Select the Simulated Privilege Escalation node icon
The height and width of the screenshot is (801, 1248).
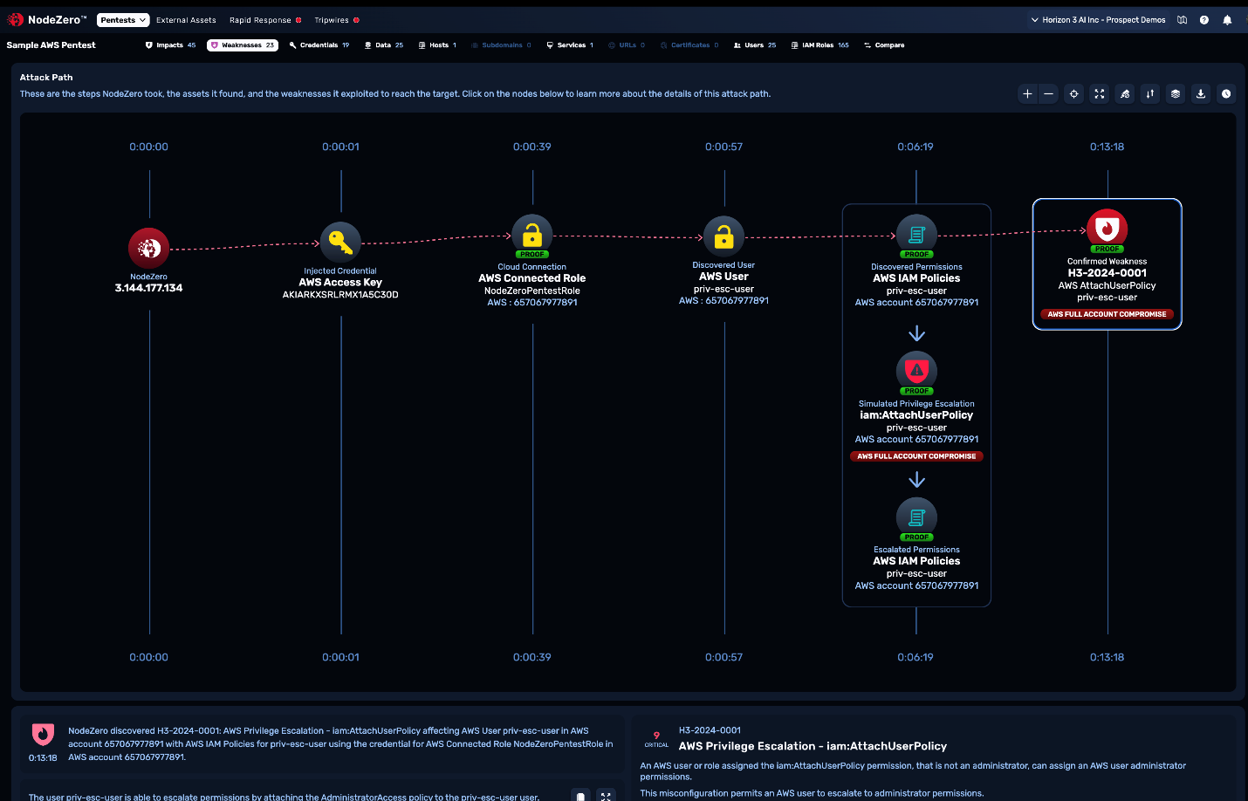[x=916, y=371]
